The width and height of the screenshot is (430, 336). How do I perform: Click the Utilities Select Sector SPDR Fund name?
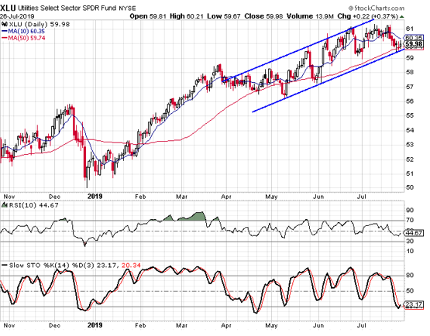pyautogui.click(x=67, y=8)
